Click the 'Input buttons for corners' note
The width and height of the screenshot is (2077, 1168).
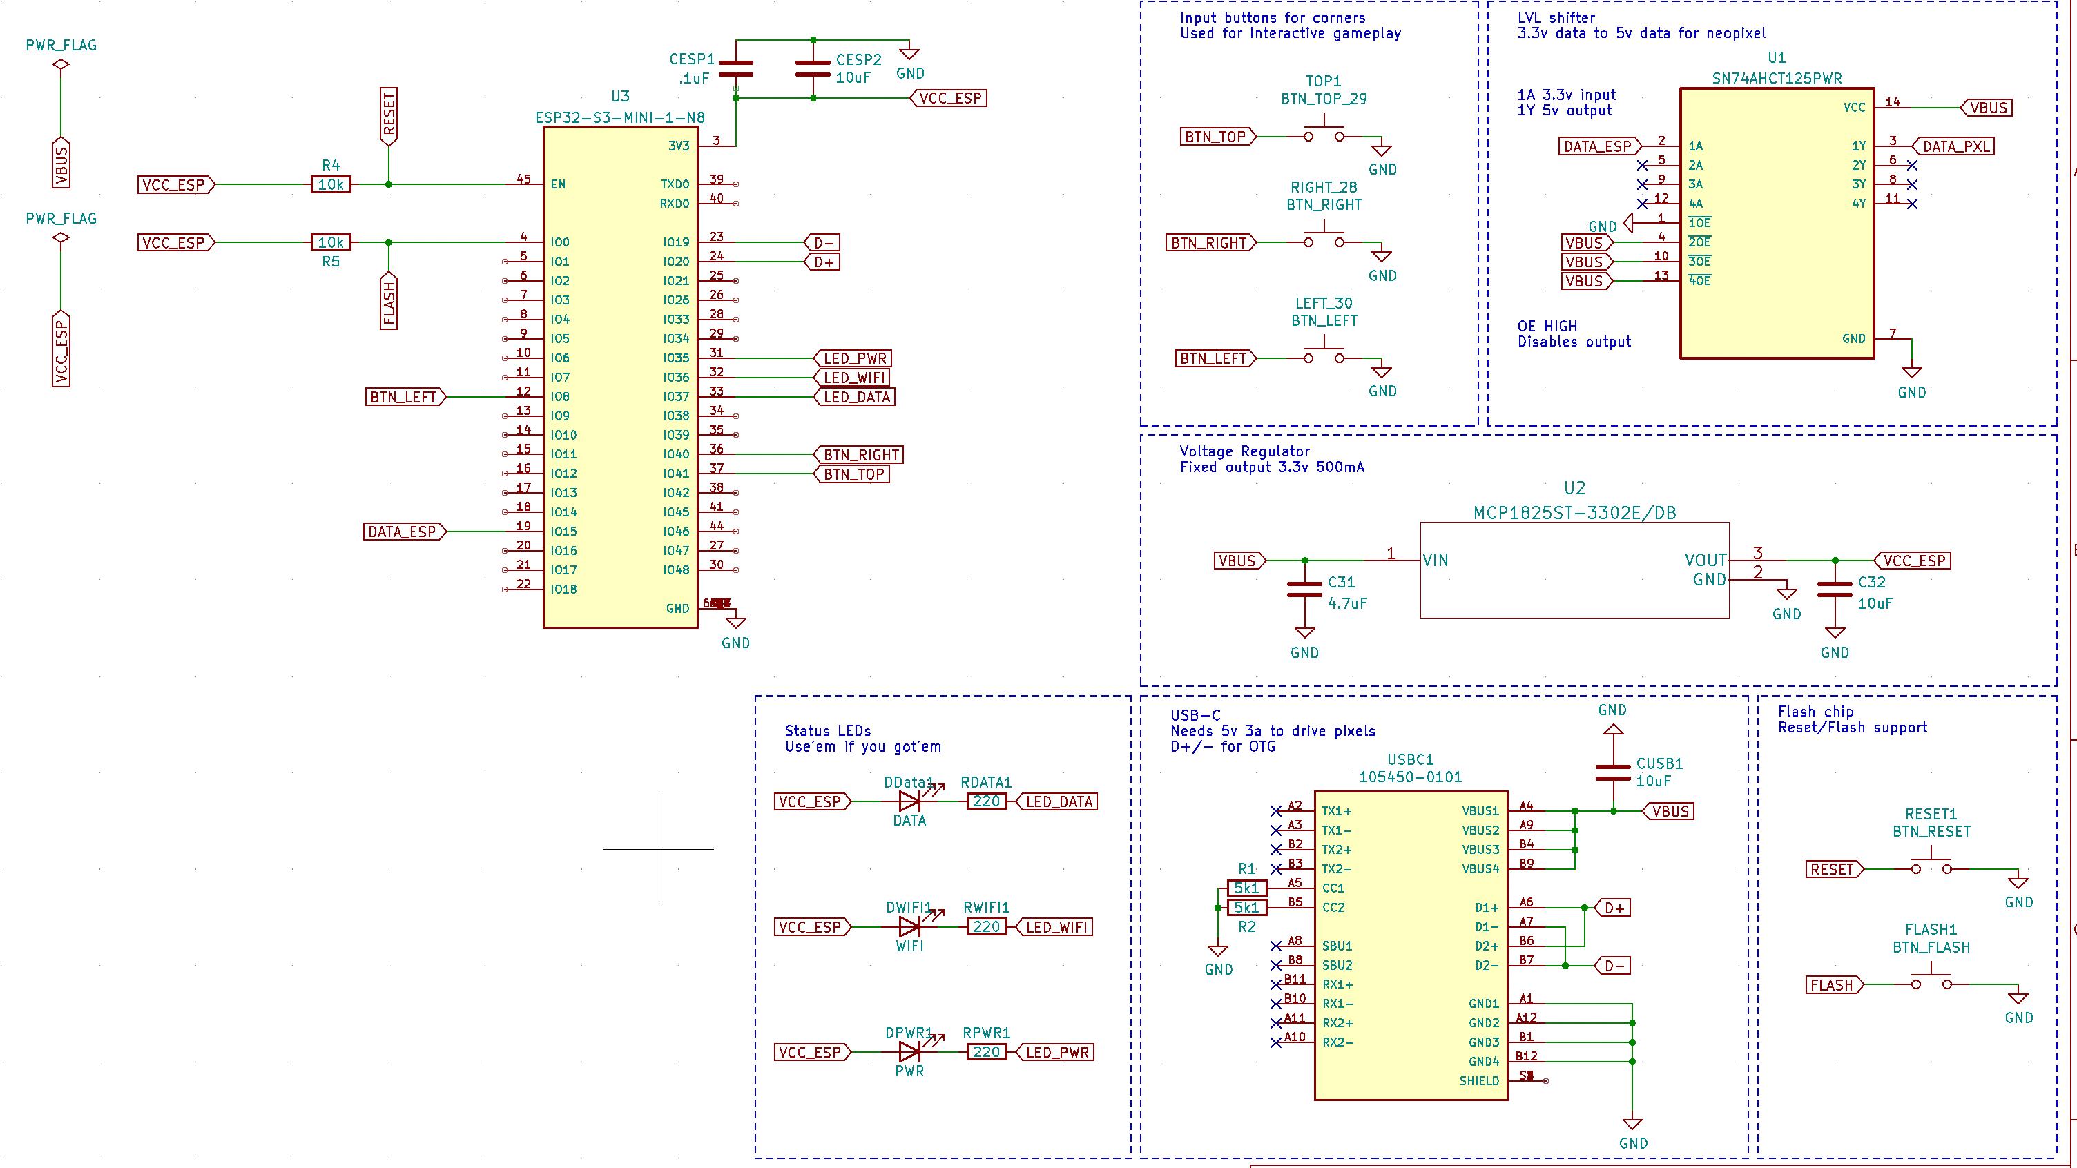pyautogui.click(x=1273, y=17)
